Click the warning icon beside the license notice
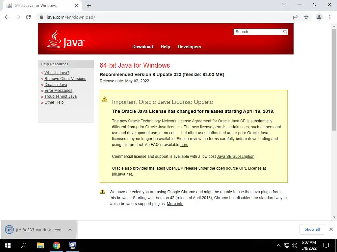 (x=105, y=99)
